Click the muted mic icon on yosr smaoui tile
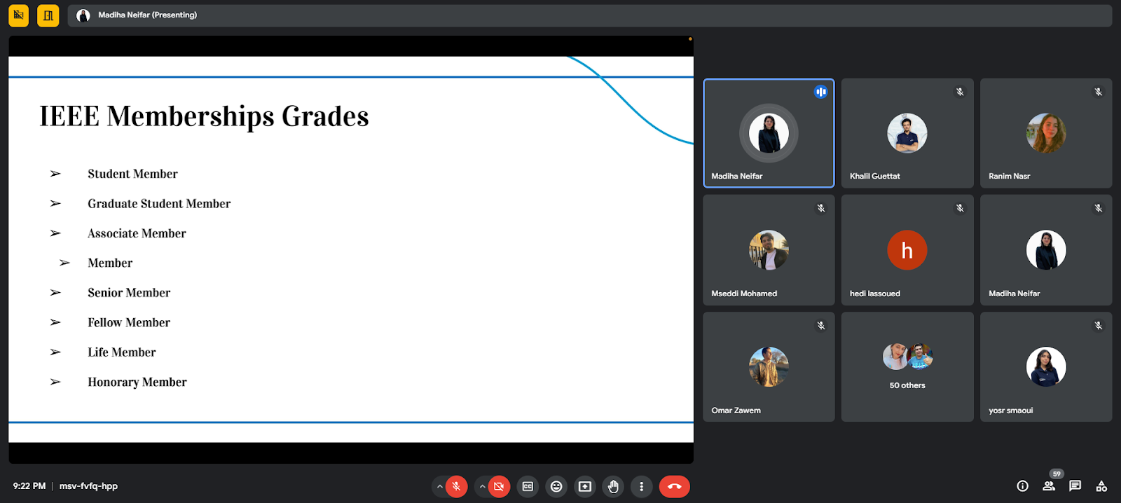Screen dimensions: 1121x503 click(1099, 325)
